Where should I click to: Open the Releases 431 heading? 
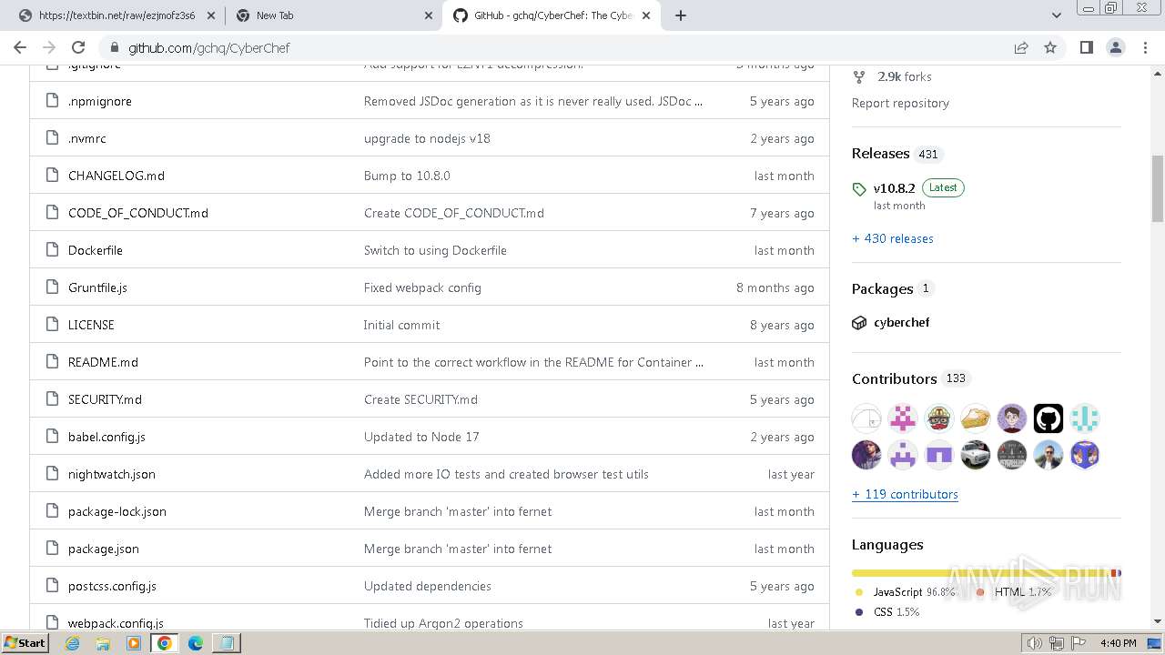[x=897, y=154]
